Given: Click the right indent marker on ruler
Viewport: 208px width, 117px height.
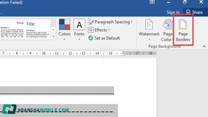Looking at the screenshot, I should pos(123,54).
